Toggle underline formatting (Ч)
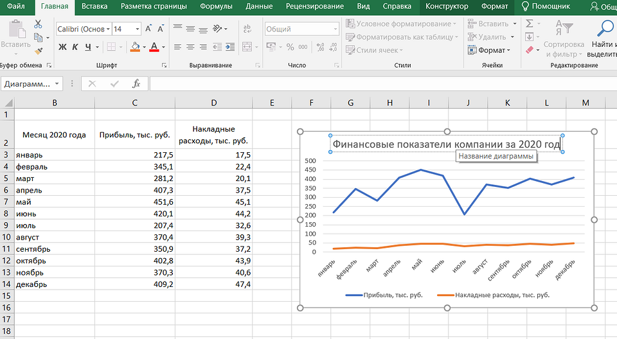 (x=87, y=47)
